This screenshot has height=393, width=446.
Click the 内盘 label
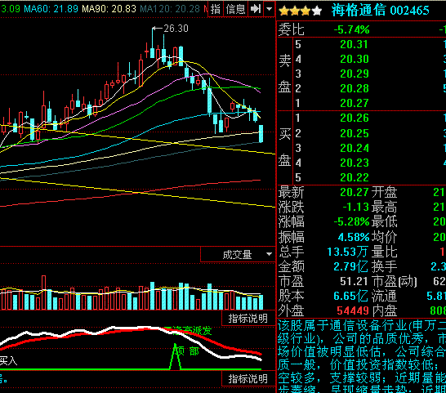[x=384, y=311]
